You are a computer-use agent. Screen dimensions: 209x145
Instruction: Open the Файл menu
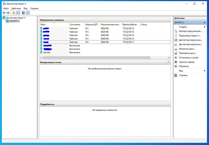click(x=6, y=8)
